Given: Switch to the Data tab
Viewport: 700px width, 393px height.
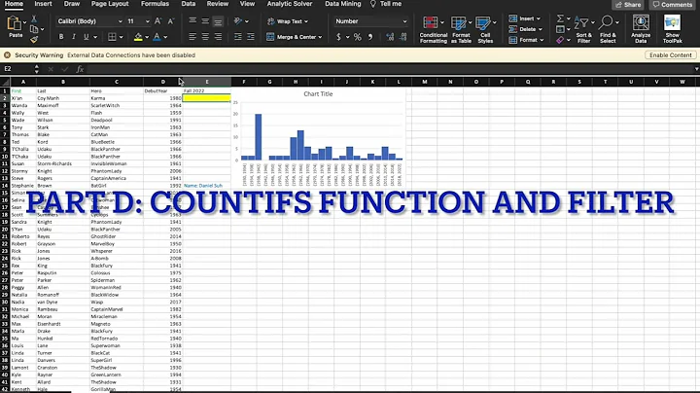Looking at the screenshot, I should 189,4.
